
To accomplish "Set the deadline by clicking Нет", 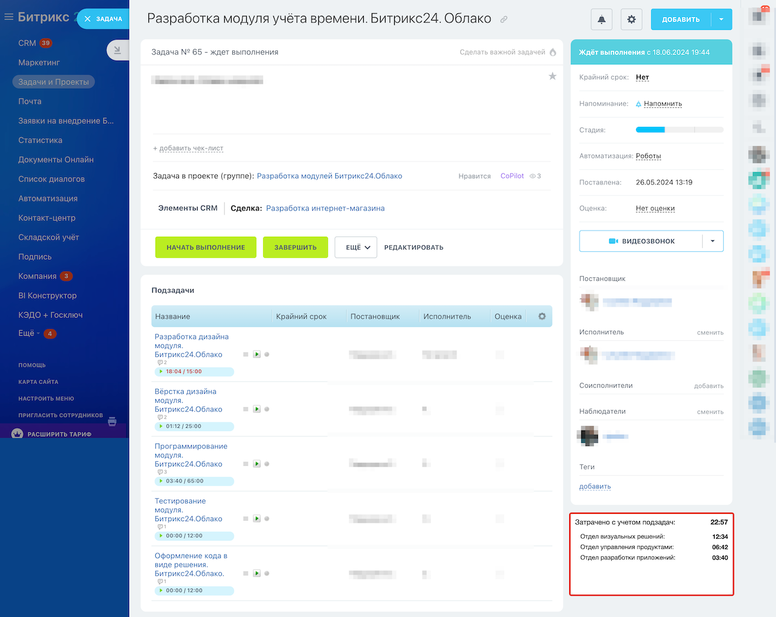I will click(x=643, y=77).
